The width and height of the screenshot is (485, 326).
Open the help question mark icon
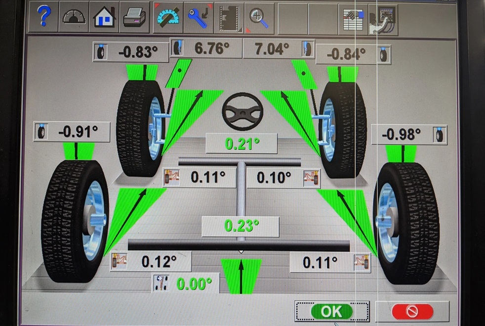(x=44, y=17)
